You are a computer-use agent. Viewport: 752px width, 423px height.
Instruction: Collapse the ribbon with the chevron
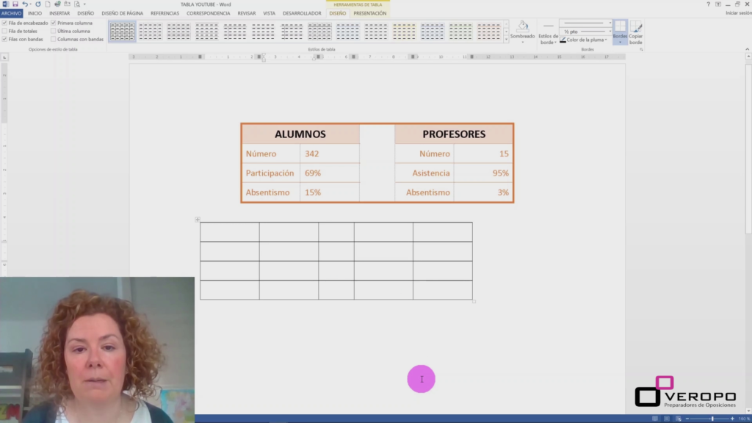[x=747, y=49]
